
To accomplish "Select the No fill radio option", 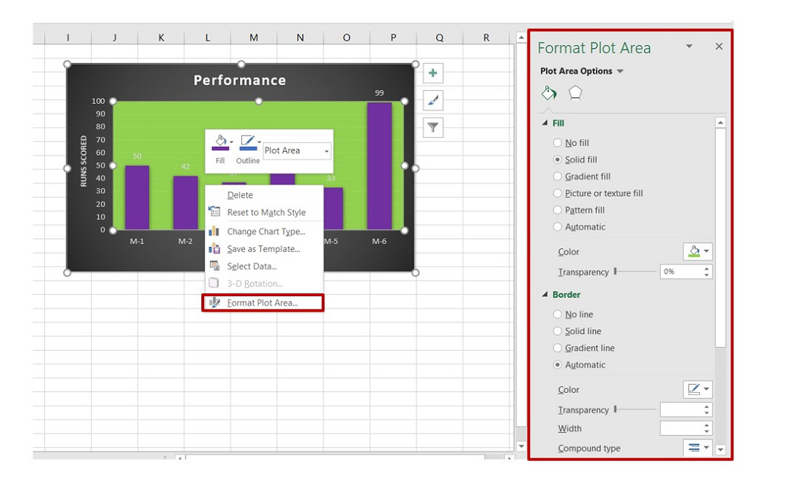I will coord(558,143).
